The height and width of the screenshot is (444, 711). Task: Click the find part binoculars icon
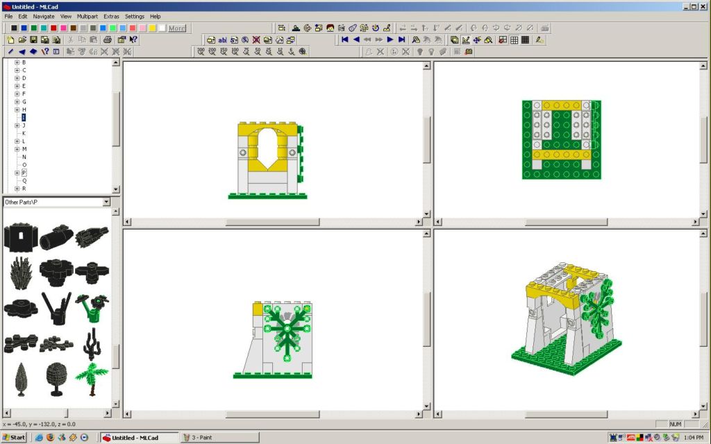click(416, 40)
